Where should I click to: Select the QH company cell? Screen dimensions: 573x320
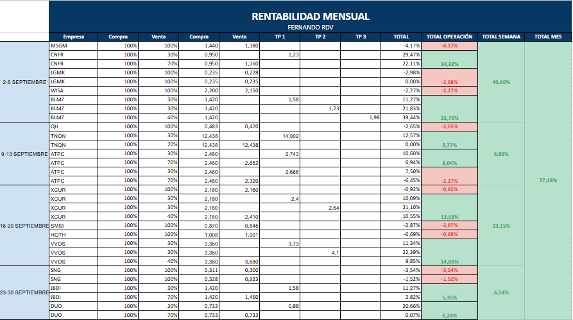point(73,127)
